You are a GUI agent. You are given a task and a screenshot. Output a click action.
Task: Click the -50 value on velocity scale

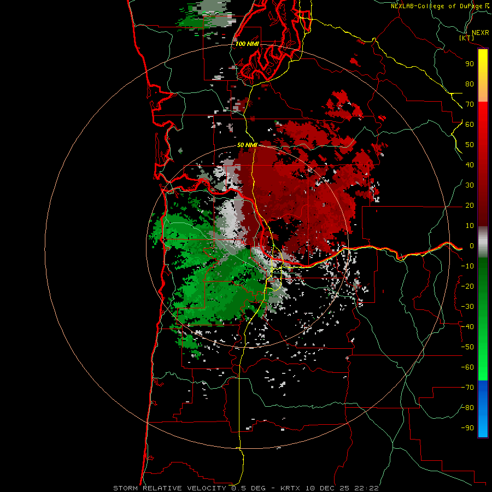[467, 347]
